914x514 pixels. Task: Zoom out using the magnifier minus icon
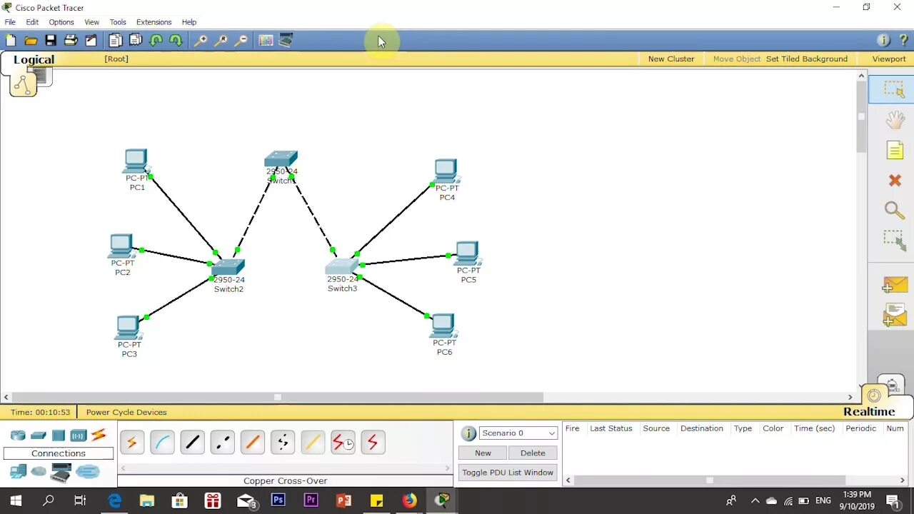tap(241, 41)
